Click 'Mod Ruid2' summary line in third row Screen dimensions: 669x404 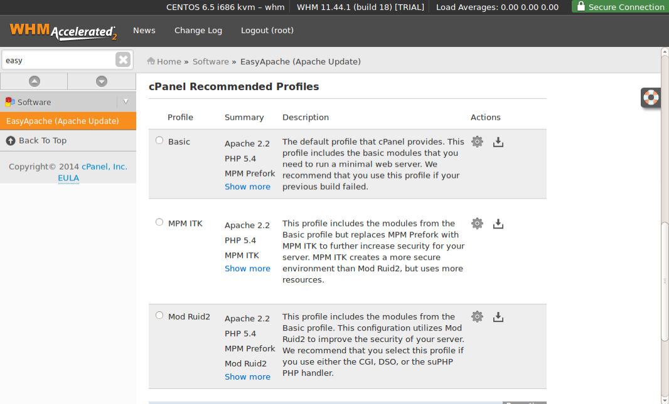click(x=246, y=363)
